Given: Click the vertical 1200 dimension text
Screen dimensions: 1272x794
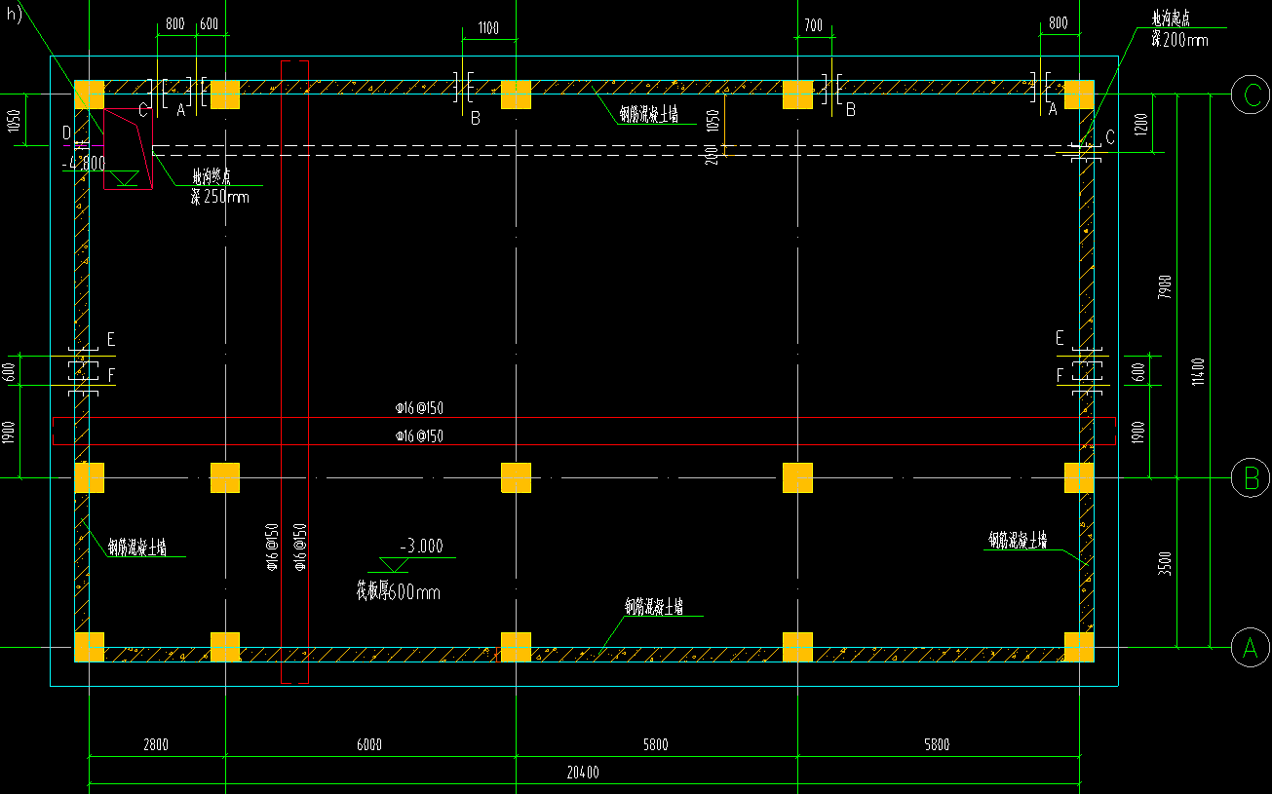Looking at the screenshot, I should pyautogui.click(x=1141, y=124).
